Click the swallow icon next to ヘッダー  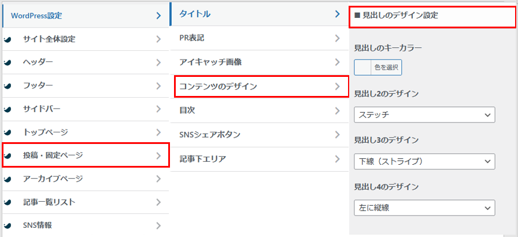coord(6,62)
